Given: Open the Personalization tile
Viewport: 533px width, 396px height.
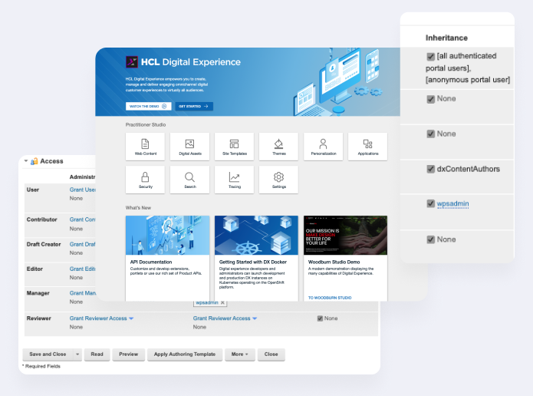Looking at the screenshot, I should click(323, 147).
